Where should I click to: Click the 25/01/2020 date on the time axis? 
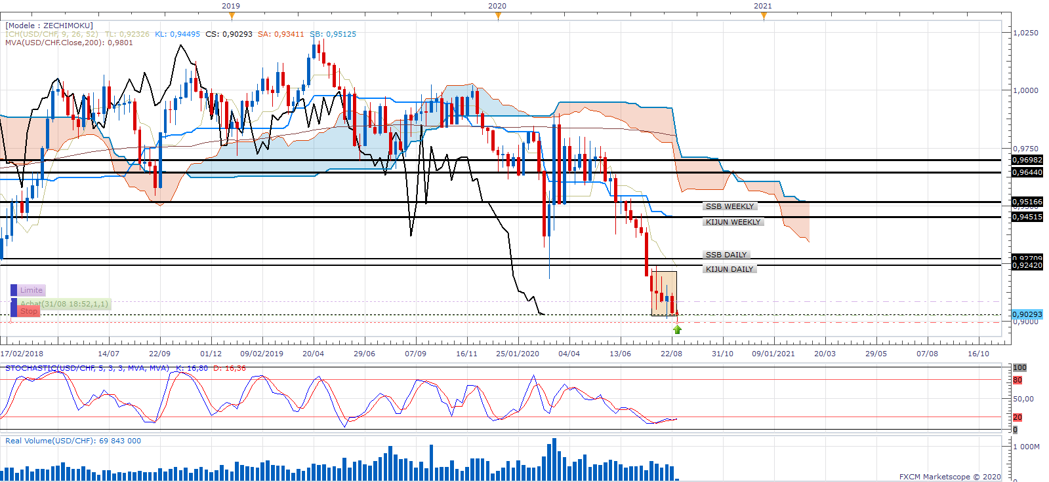[518, 354]
